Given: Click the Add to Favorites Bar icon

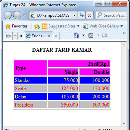Looking at the screenshot, I should point(37,26).
